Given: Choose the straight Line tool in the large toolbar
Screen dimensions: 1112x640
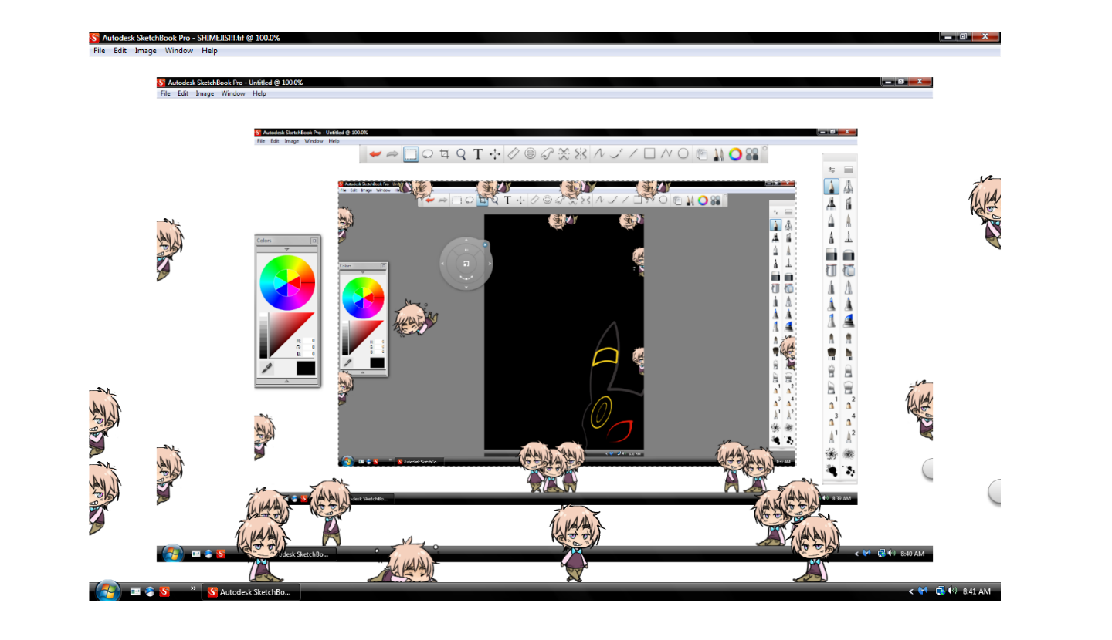Looking at the screenshot, I should [632, 154].
